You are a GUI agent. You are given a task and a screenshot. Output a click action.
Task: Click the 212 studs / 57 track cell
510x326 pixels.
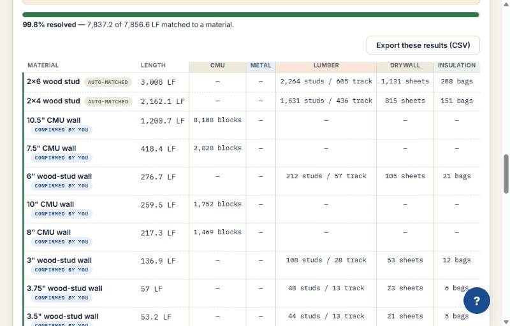tap(326, 176)
